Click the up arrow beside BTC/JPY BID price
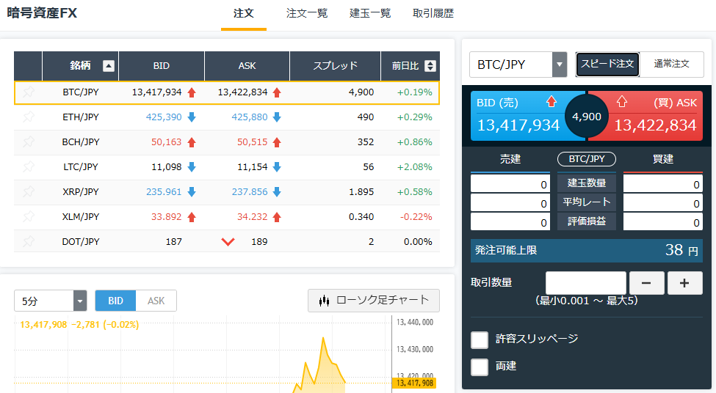 click(192, 92)
